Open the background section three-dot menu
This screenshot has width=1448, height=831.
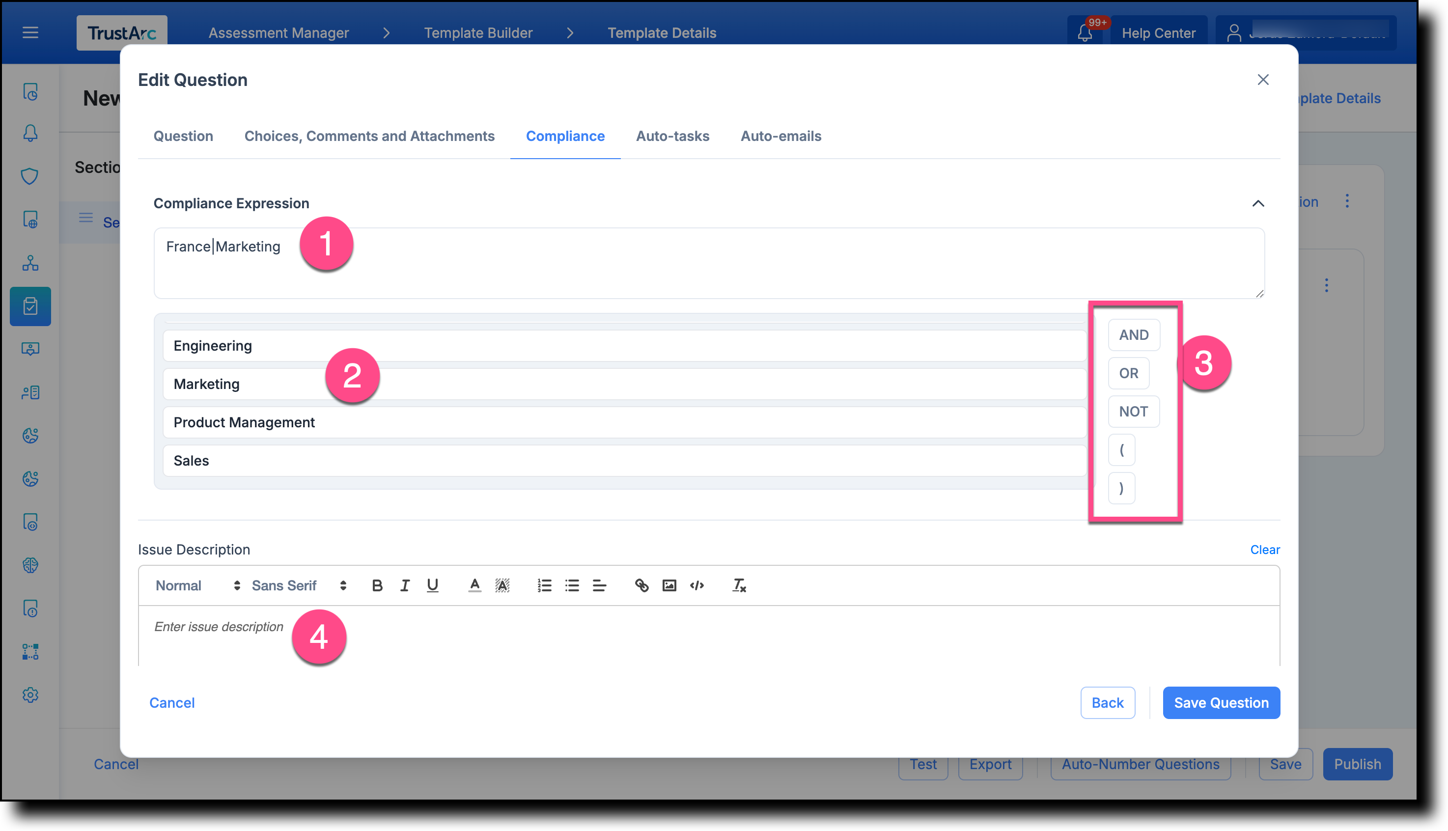click(x=1347, y=201)
